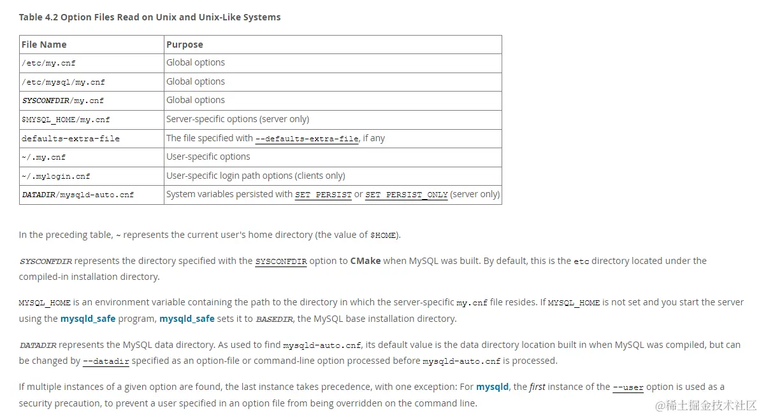This screenshot has height=416, width=761.
Task: Click the second mysqld_safe link before 'sets it'
Action: 187,319
